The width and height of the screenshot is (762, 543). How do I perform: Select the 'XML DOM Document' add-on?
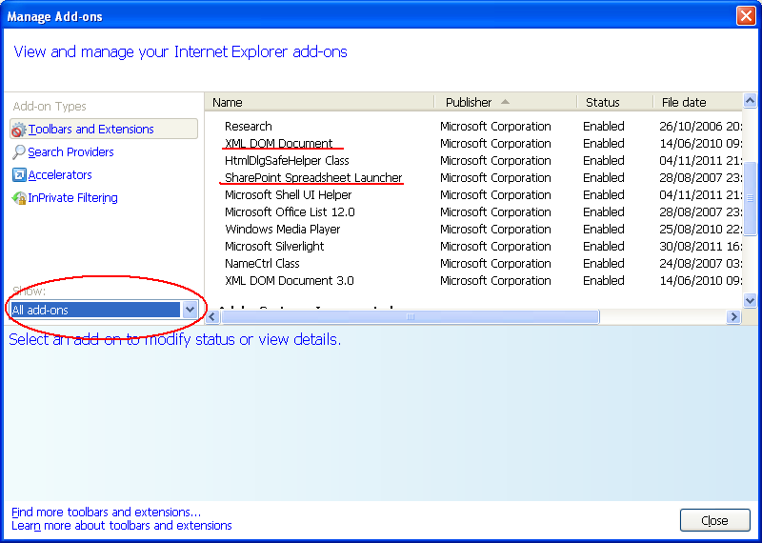click(278, 144)
